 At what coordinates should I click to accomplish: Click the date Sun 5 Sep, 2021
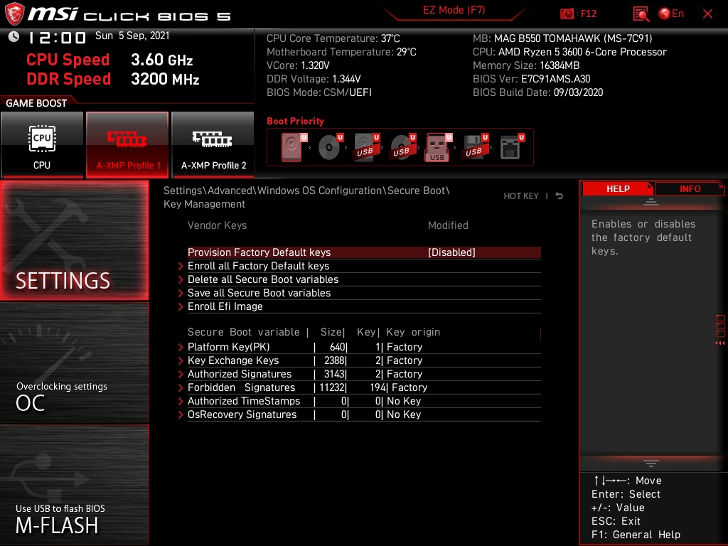[x=132, y=36]
